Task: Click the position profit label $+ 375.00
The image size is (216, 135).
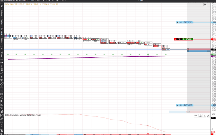Action: point(187,39)
